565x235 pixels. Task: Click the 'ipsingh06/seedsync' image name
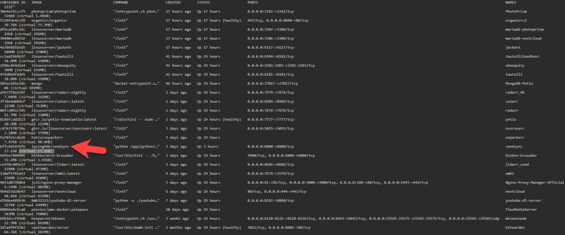pos(50,147)
